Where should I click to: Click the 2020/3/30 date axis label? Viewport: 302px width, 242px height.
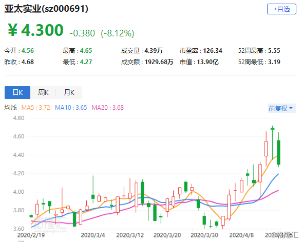pyautogui.click(x=204, y=235)
